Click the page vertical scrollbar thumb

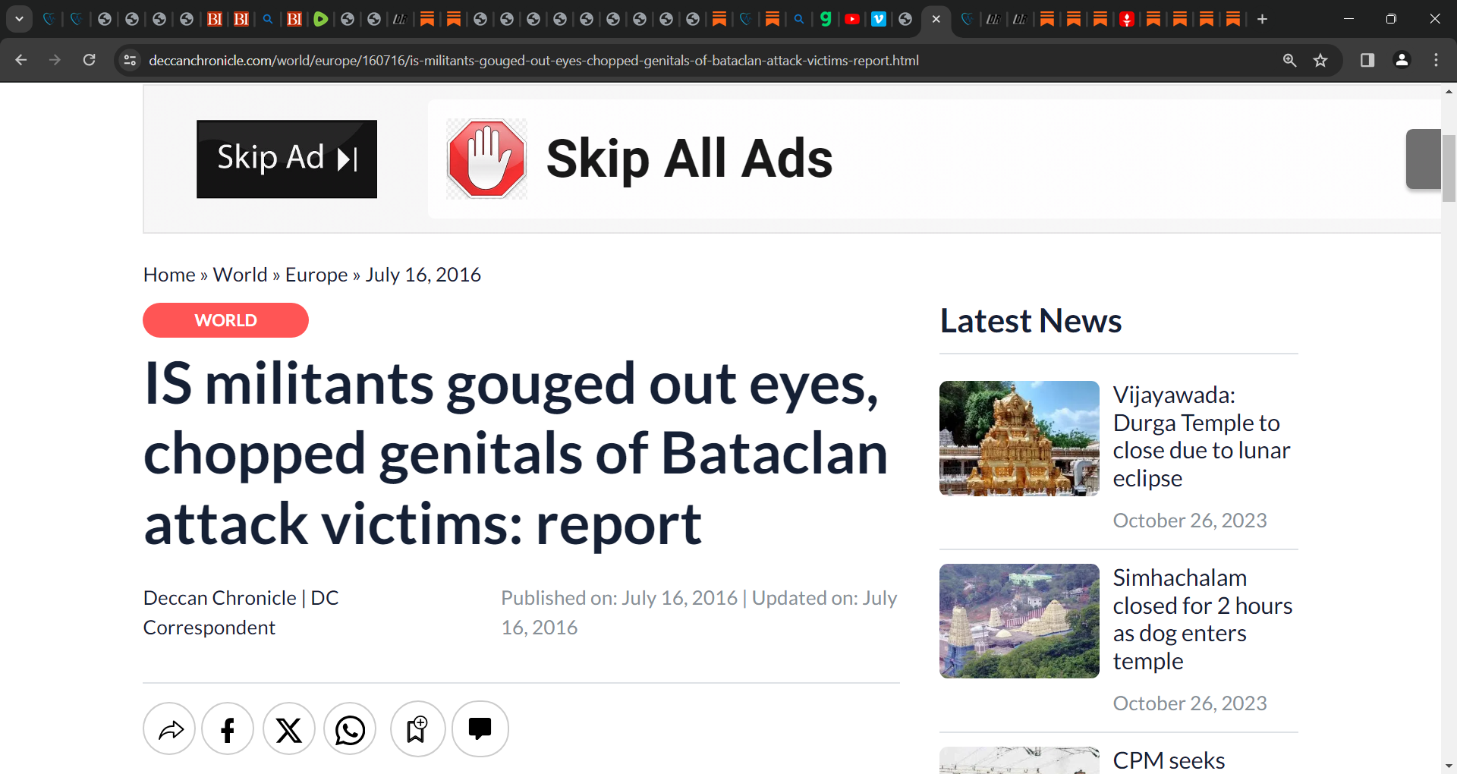click(x=1449, y=167)
